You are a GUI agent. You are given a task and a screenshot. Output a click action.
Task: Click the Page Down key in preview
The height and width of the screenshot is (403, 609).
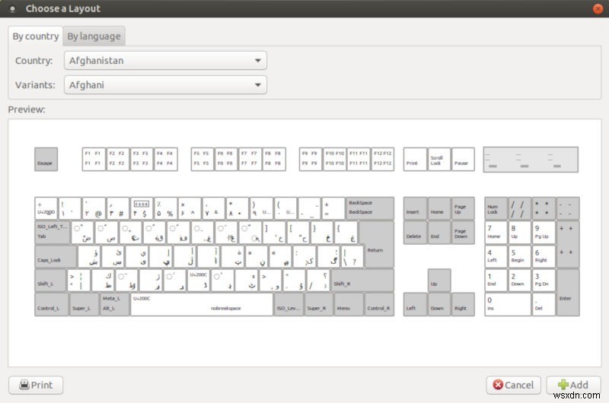[x=463, y=233]
